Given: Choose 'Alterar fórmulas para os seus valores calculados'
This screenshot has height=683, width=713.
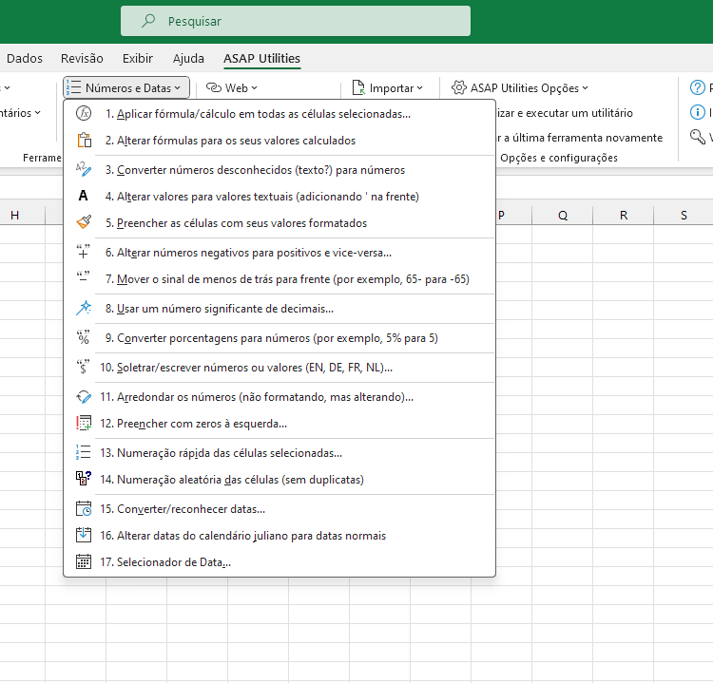Looking at the screenshot, I should point(279,141).
